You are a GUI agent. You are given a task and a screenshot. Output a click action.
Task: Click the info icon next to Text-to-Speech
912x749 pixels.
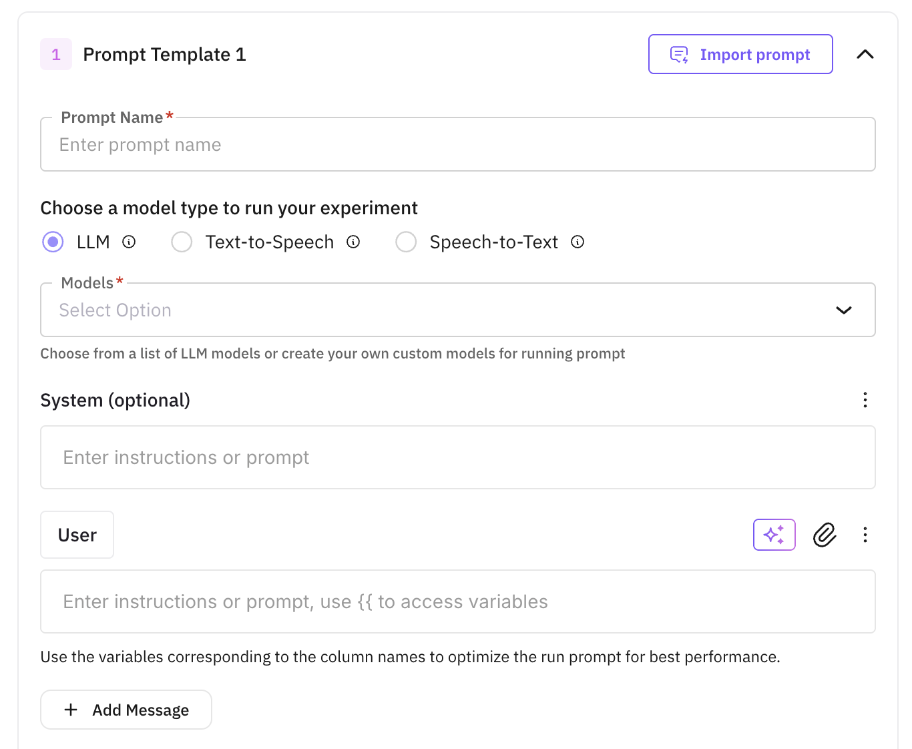[x=353, y=242]
